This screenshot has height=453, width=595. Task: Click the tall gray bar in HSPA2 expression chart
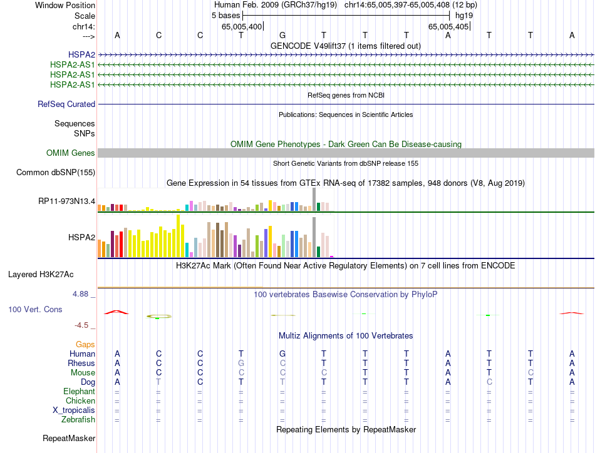[x=314, y=237]
